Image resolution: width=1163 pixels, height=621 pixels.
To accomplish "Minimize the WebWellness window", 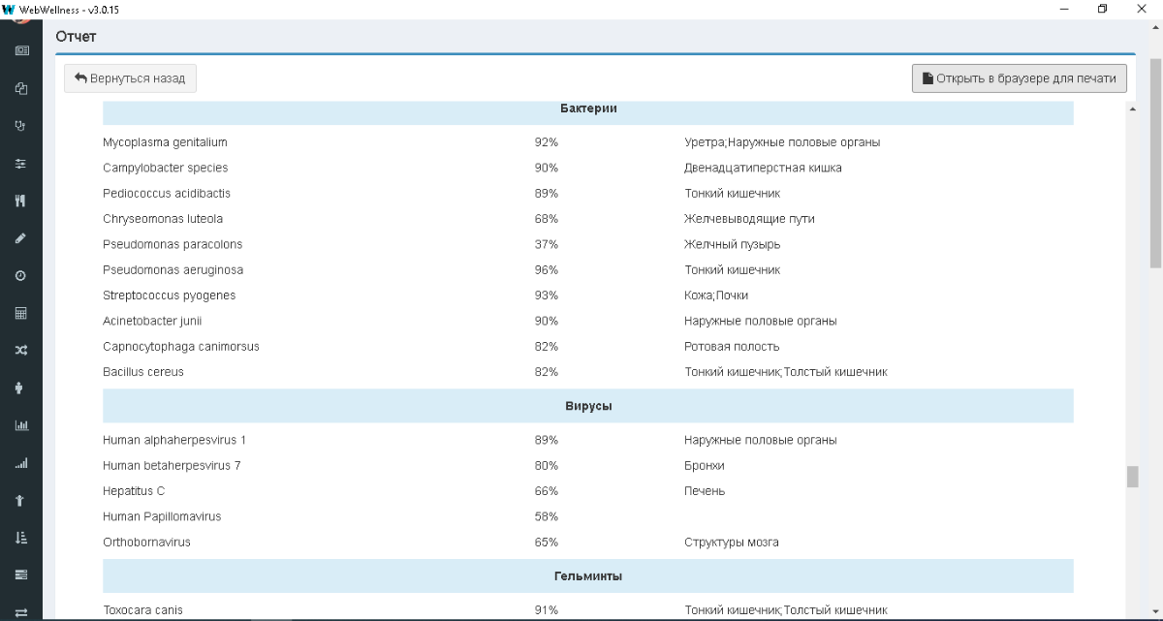I will (1065, 9).
